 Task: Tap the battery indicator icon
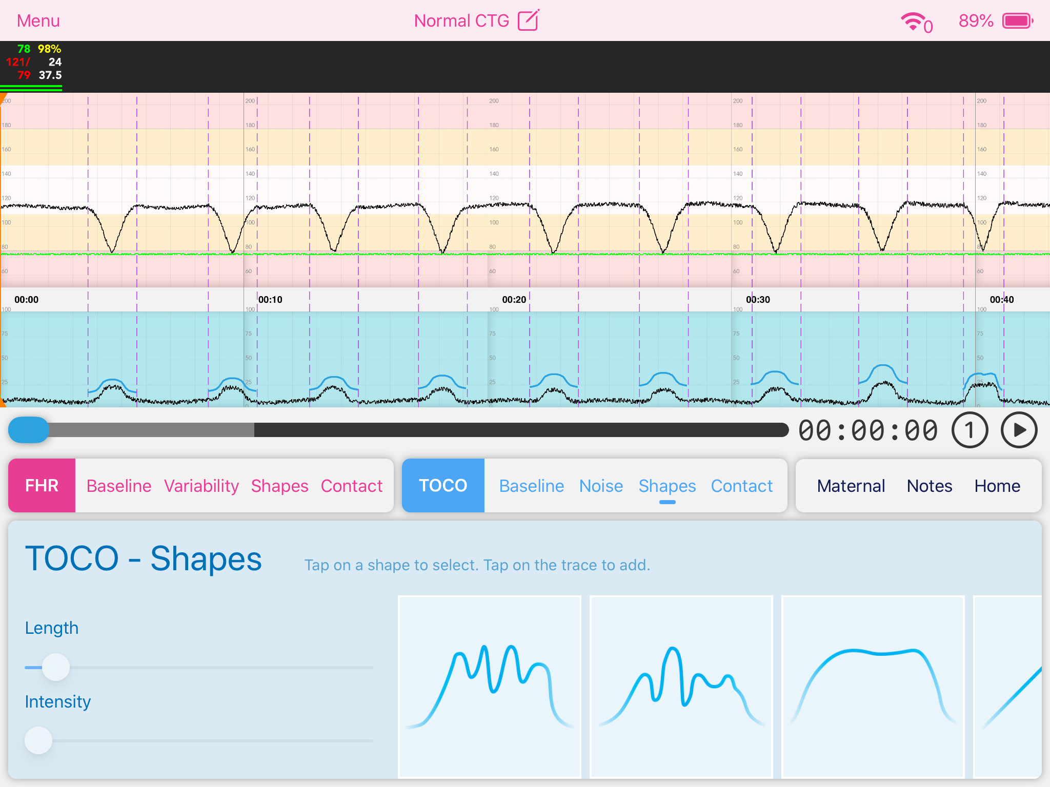tap(1017, 21)
